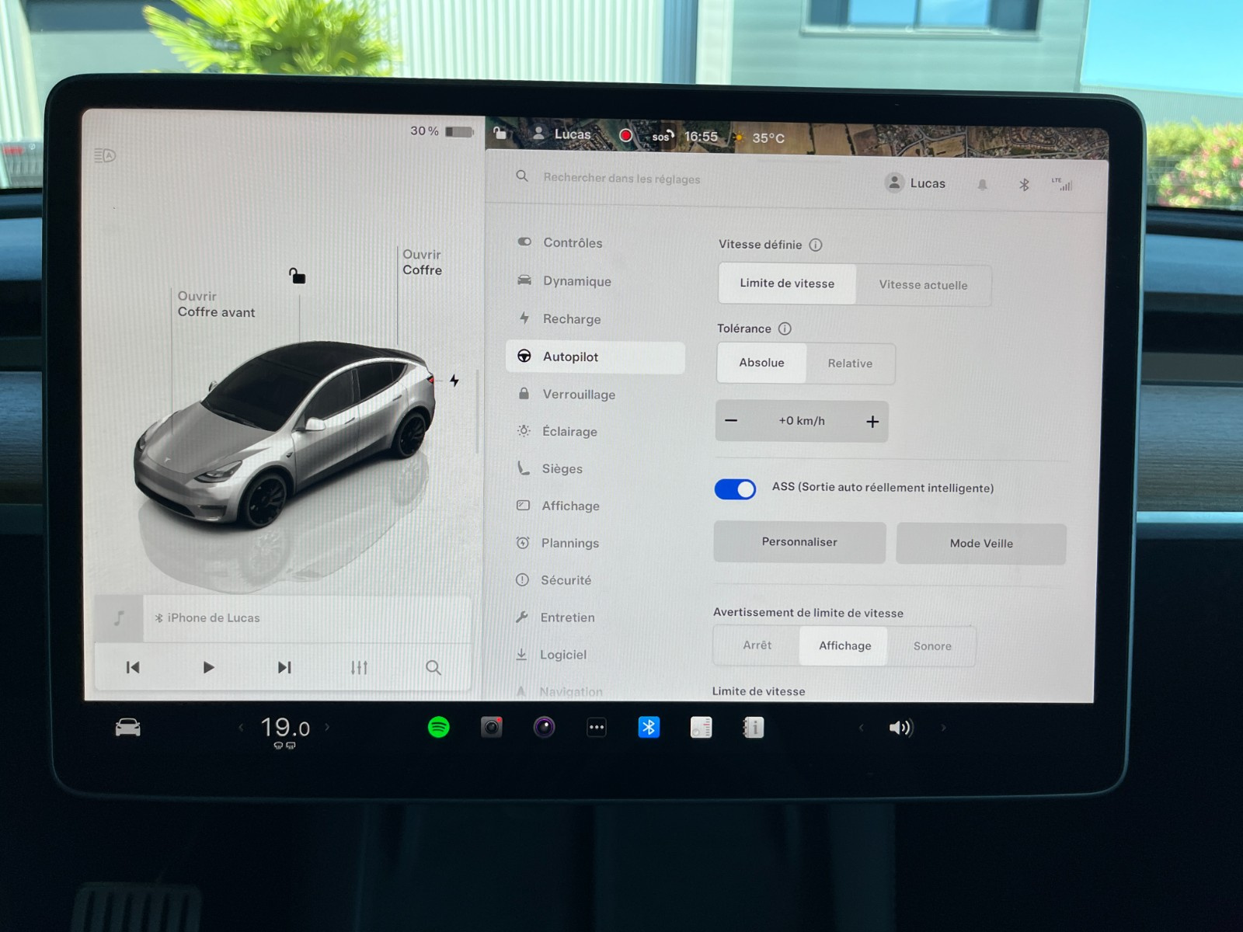1243x932 pixels.
Task: Tap the LTE signal strength icon
Action: coord(1062,184)
